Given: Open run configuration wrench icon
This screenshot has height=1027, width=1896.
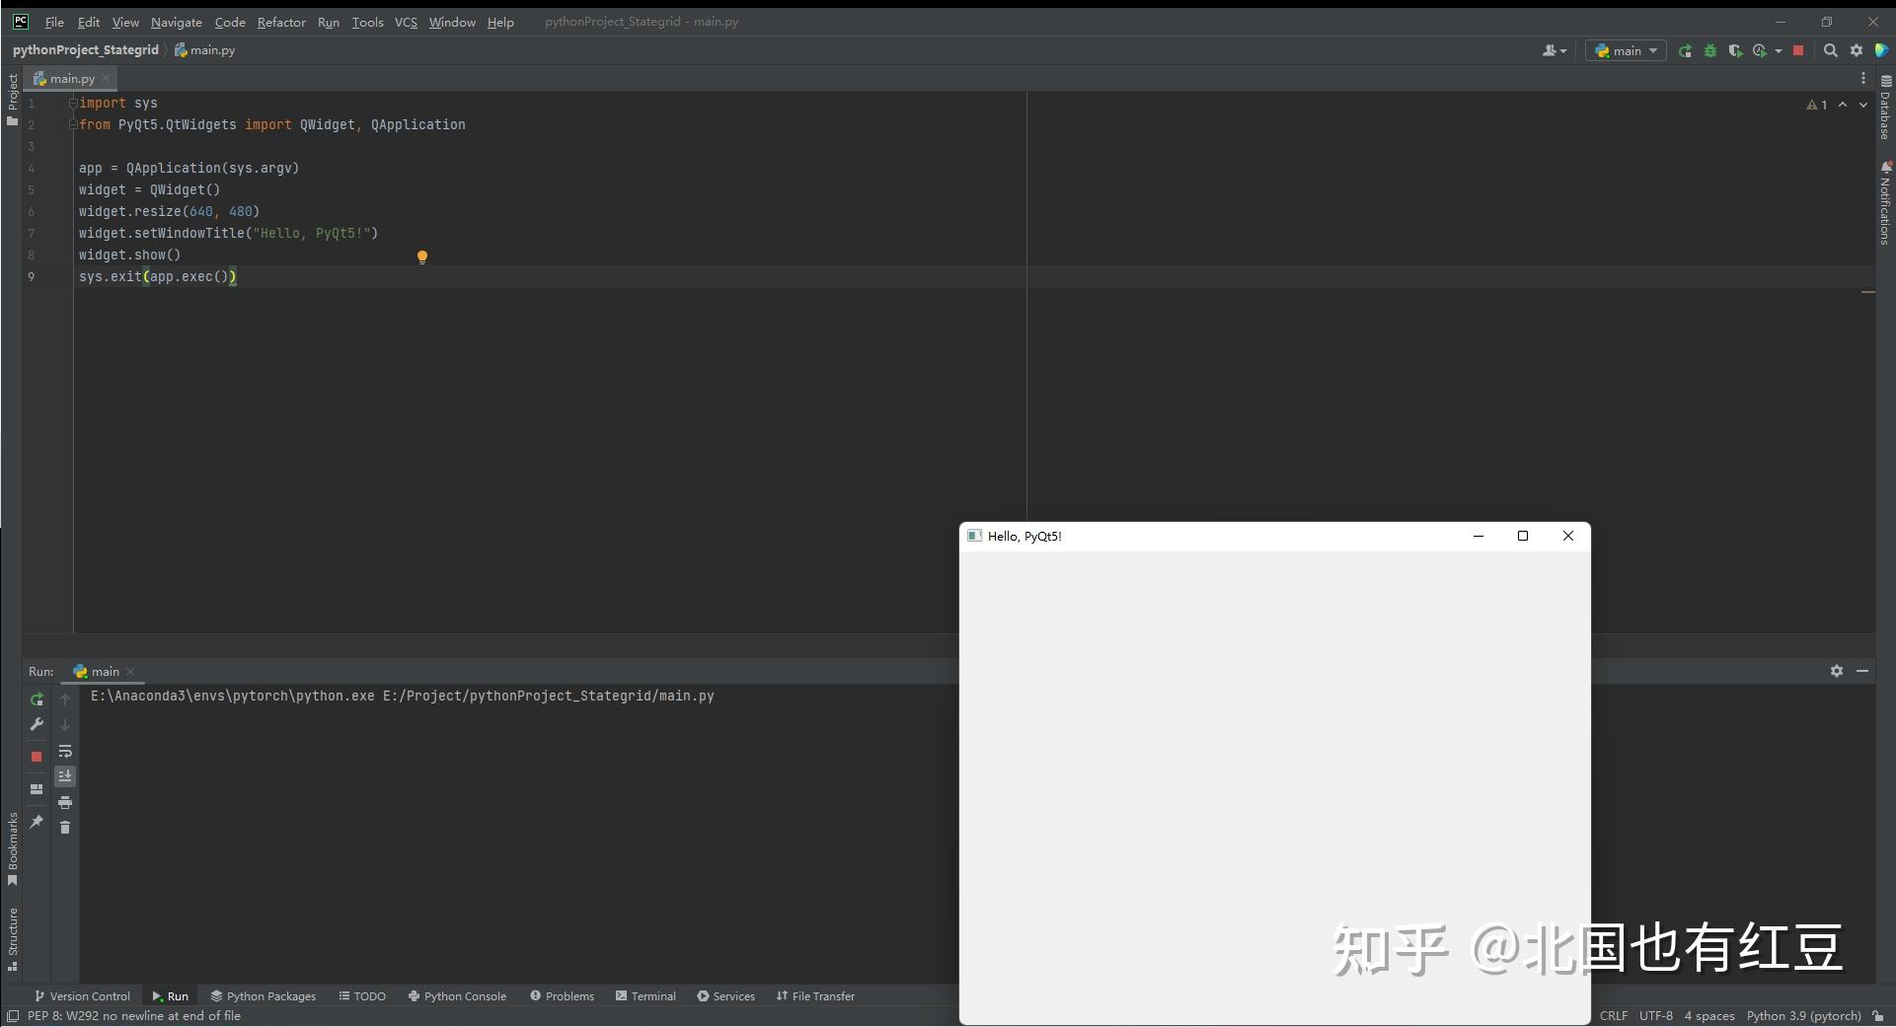Looking at the screenshot, I should [37, 723].
